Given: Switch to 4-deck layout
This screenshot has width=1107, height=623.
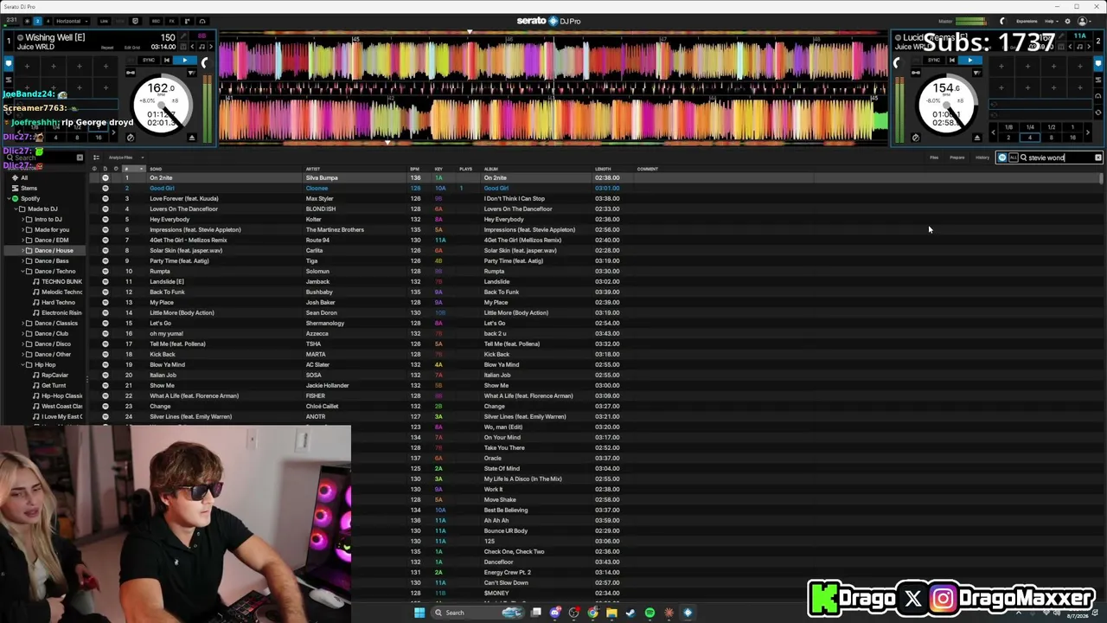Looking at the screenshot, I should coord(48,21).
